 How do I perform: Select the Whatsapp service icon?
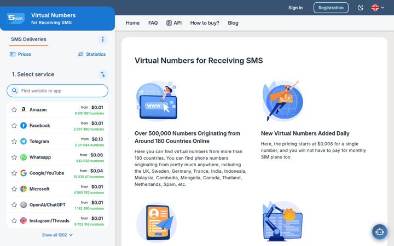tap(24, 157)
